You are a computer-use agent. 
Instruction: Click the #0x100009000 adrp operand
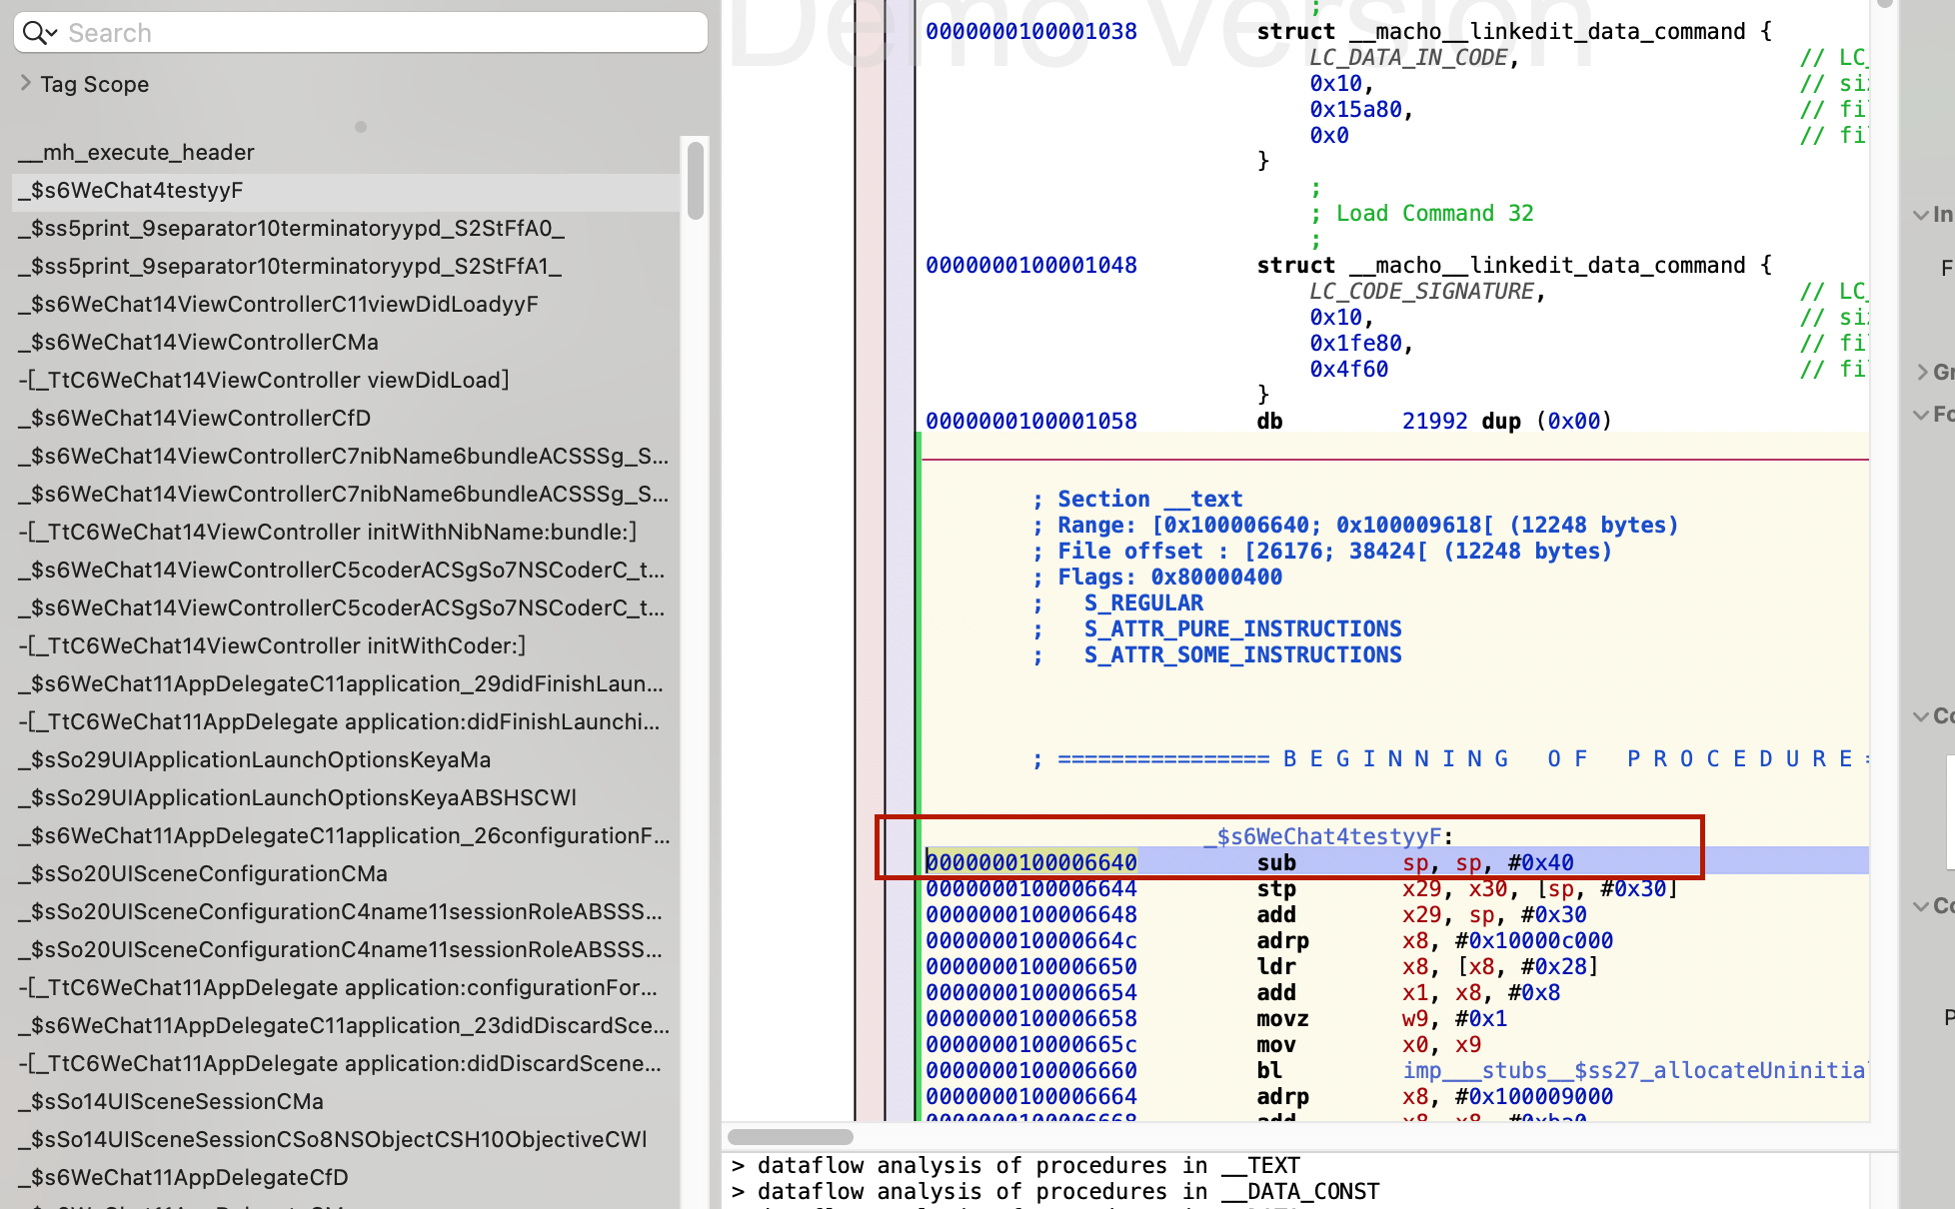point(1534,1096)
